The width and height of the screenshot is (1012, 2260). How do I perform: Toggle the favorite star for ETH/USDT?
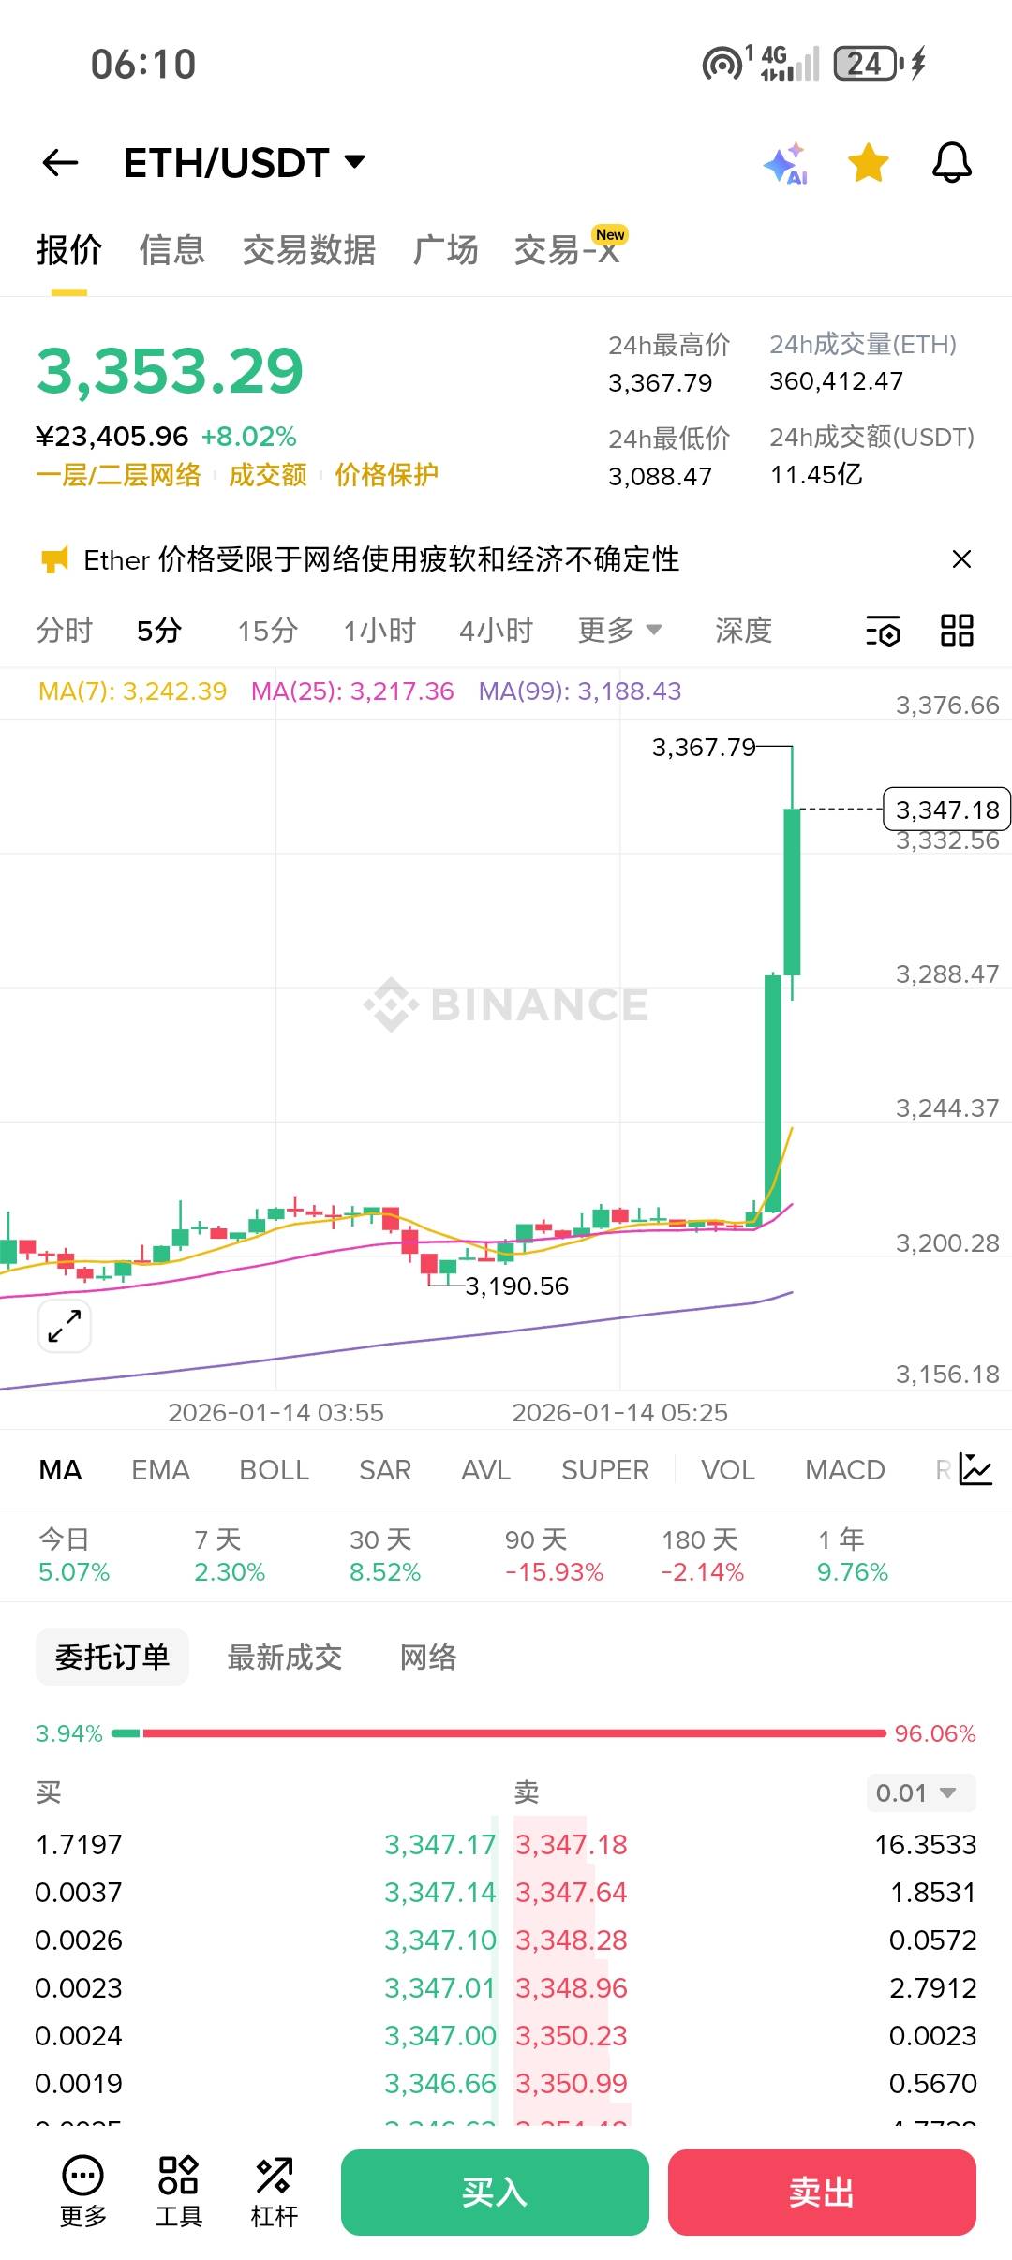[x=869, y=163]
